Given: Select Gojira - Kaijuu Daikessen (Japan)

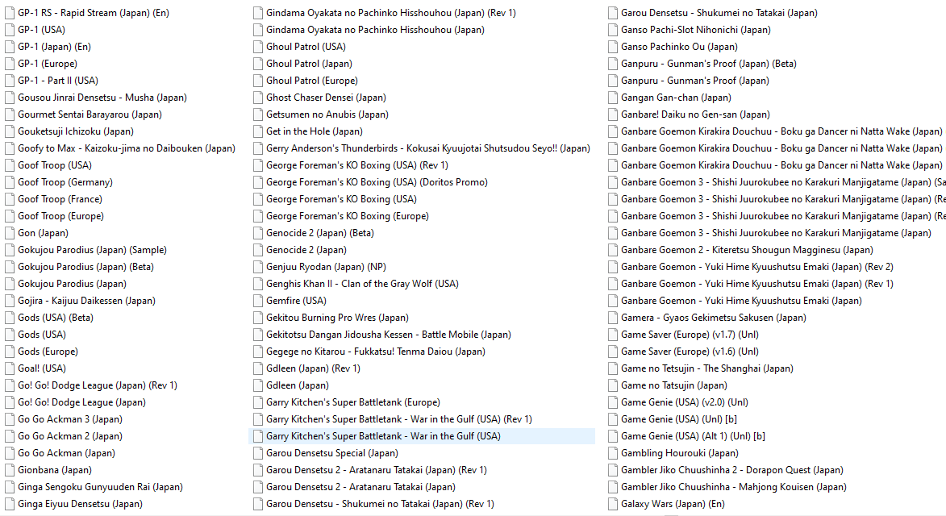Looking at the screenshot, I should [x=87, y=300].
